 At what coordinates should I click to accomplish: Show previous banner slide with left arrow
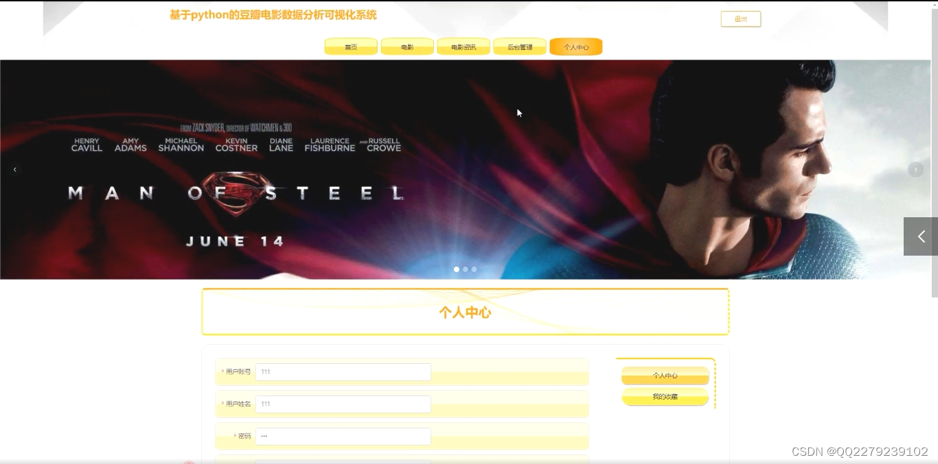pyautogui.click(x=15, y=169)
